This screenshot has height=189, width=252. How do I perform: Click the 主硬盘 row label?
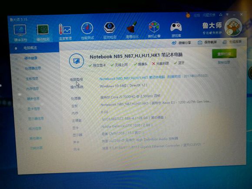76,120
